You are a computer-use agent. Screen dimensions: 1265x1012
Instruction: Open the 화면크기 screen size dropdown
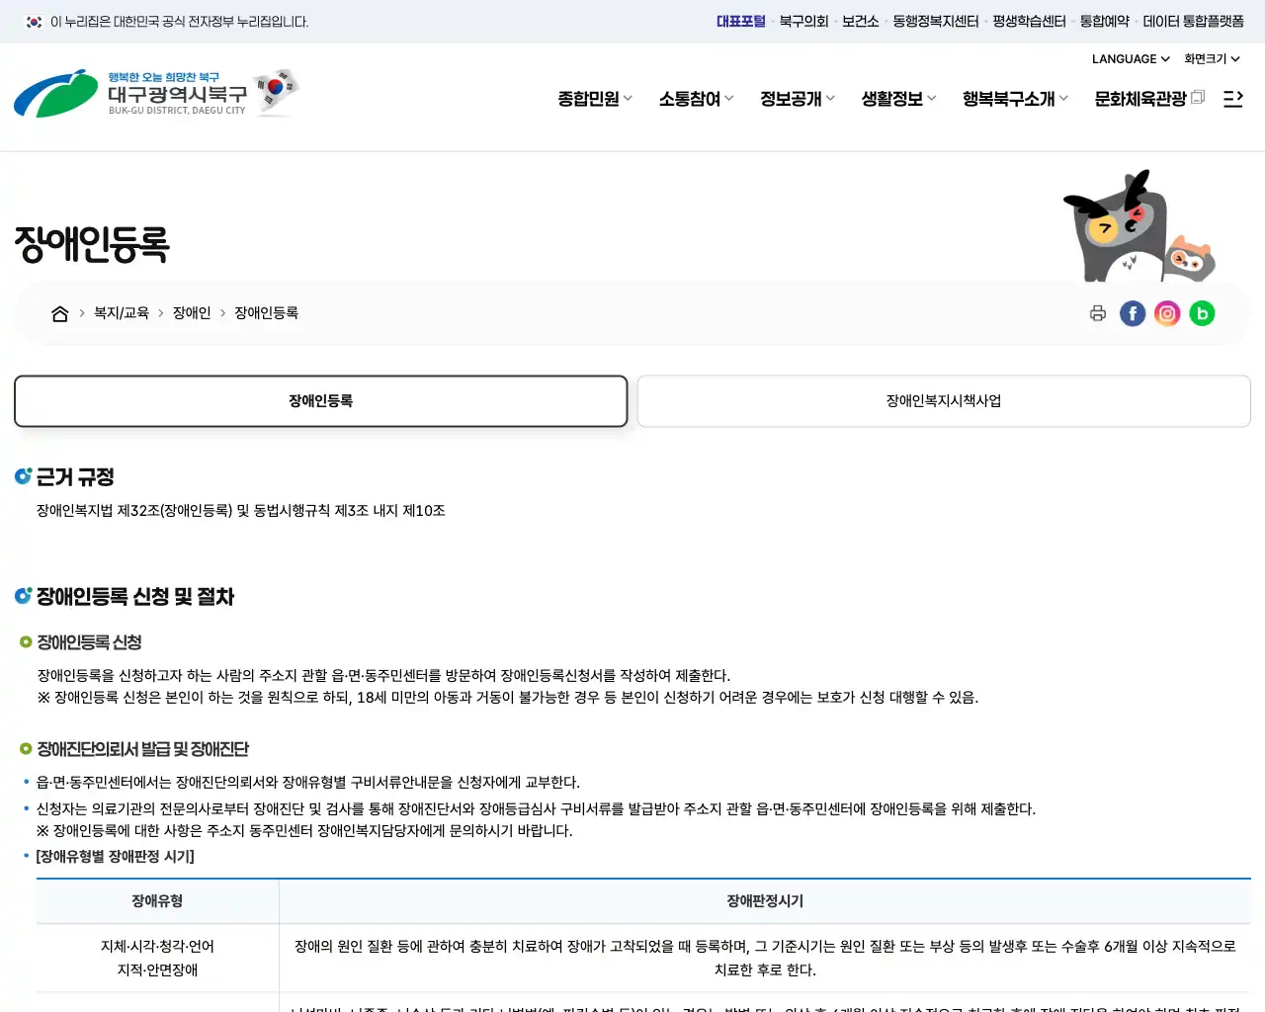click(x=1212, y=59)
